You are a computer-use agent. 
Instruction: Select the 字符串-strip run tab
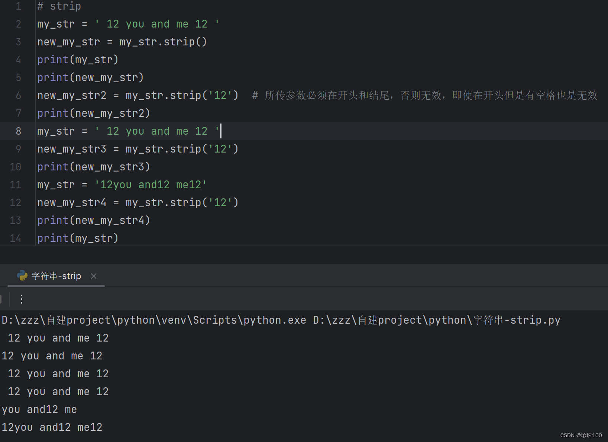click(56, 276)
